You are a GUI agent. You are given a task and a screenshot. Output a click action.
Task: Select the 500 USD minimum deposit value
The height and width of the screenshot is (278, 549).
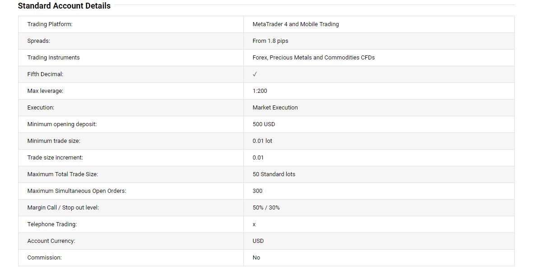(264, 124)
